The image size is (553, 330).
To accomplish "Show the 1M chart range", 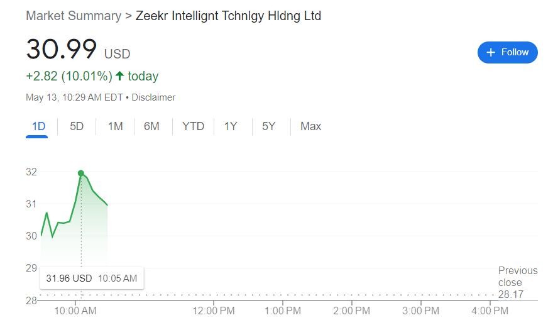I will (115, 126).
